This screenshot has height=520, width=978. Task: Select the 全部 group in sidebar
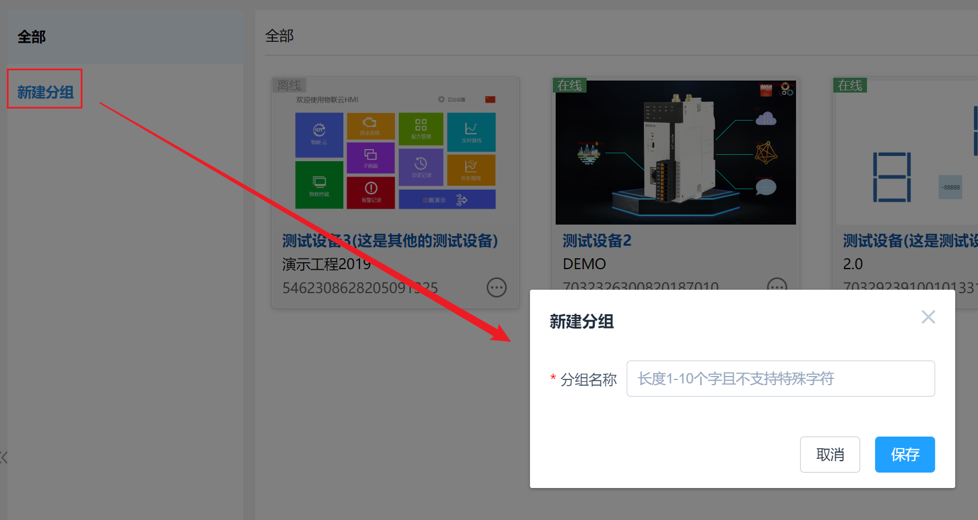[x=125, y=37]
